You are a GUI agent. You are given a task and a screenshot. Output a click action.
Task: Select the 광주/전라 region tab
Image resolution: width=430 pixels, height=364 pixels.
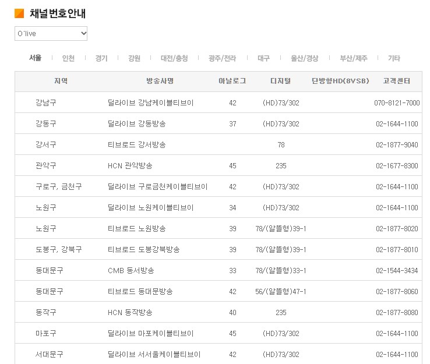coord(223,58)
